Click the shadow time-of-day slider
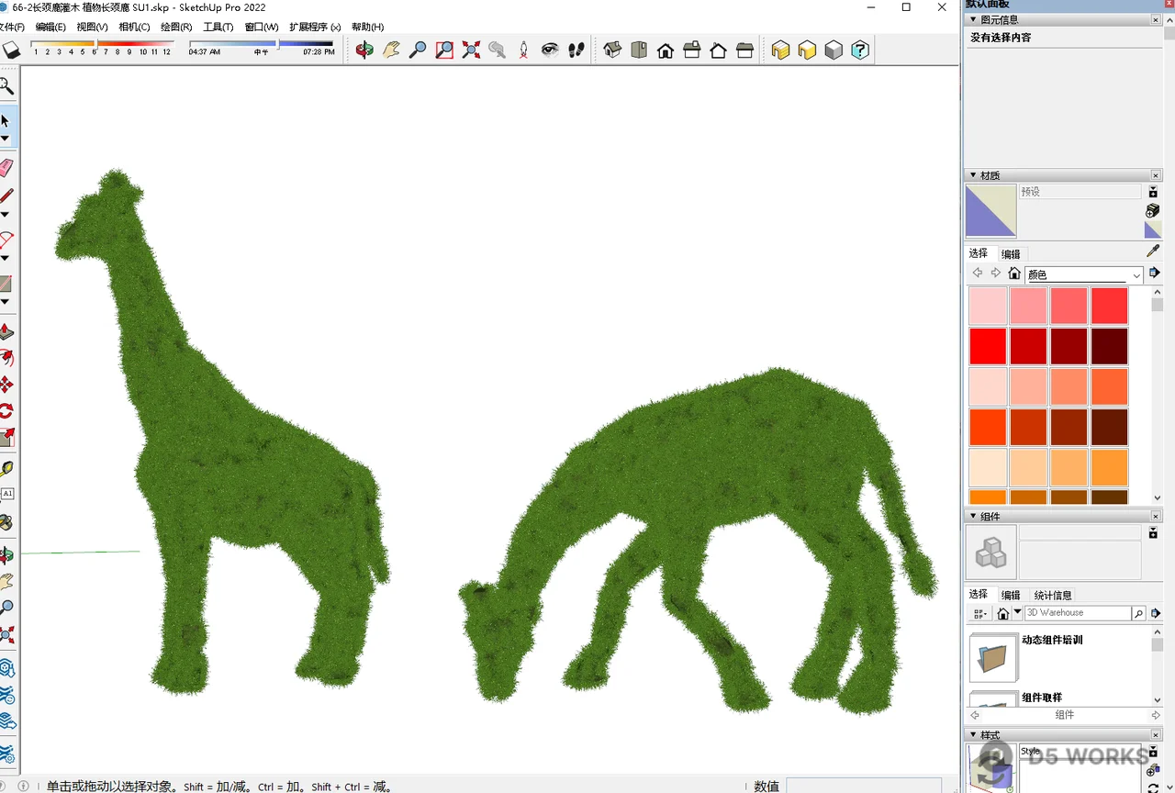This screenshot has width=1175, height=793. pyautogui.click(x=261, y=43)
